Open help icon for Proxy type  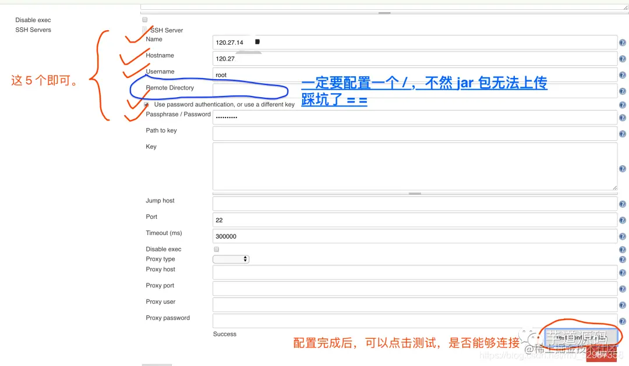pyautogui.click(x=622, y=260)
